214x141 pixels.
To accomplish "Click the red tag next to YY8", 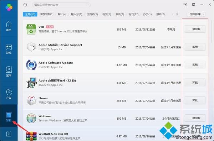I will coord(50,27).
